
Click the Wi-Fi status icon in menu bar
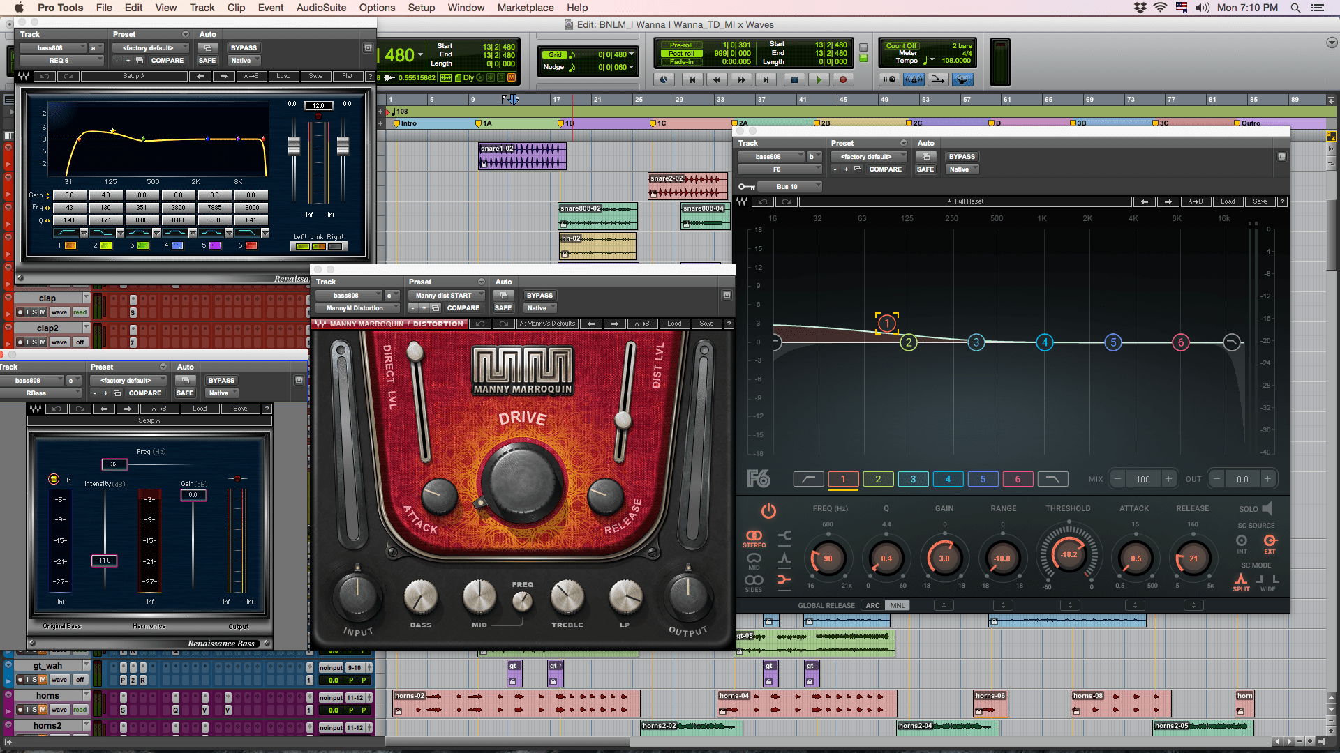(1160, 8)
